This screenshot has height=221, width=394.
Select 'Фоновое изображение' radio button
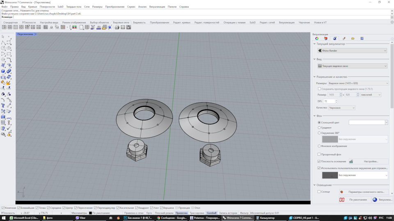[319, 146]
